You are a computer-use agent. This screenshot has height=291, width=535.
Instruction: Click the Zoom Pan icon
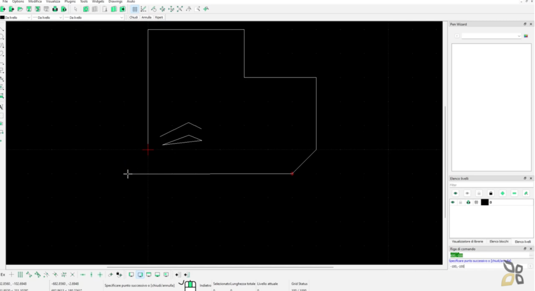(206, 9)
